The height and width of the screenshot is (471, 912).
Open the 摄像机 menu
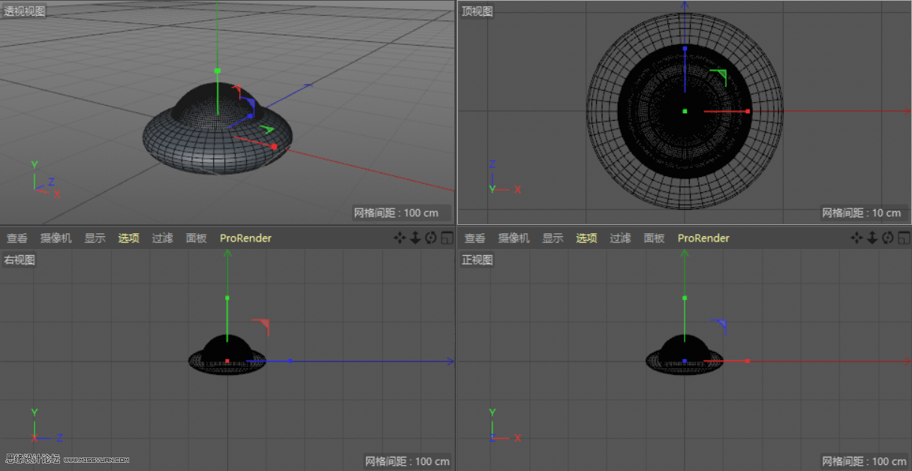click(56, 238)
